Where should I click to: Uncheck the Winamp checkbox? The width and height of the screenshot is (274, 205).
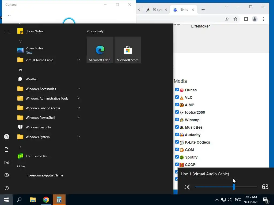point(177,120)
